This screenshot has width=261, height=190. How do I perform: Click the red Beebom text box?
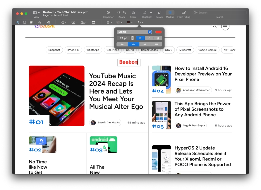[x=129, y=62]
